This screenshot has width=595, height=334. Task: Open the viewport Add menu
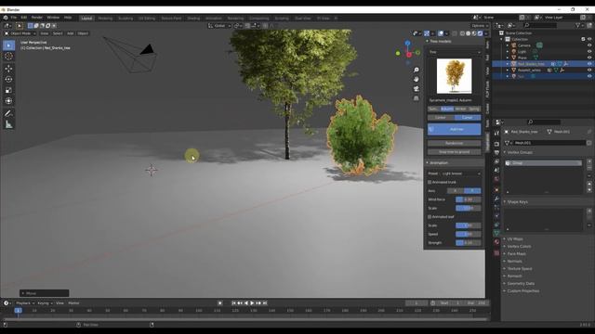[71, 33]
